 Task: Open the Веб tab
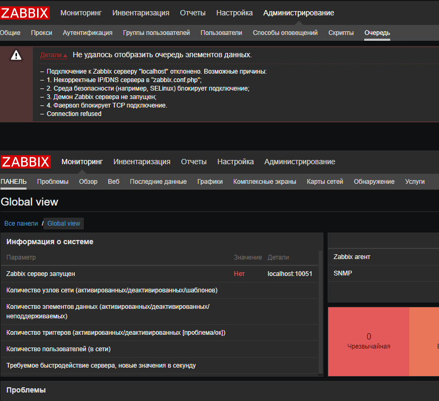(113, 182)
